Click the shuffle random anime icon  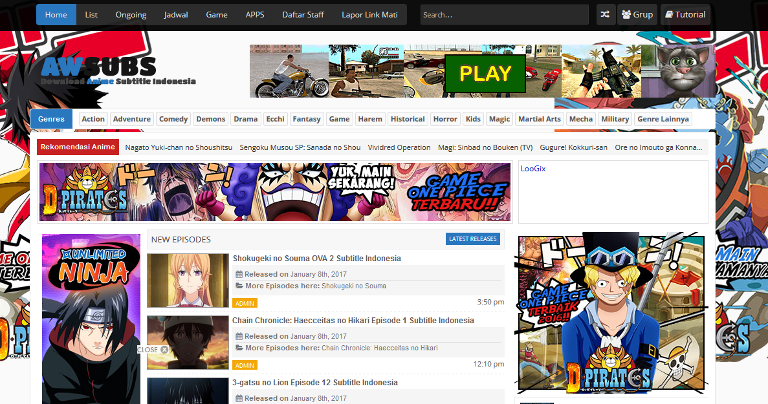(x=606, y=15)
